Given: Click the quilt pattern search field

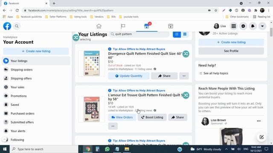Looking at the screenshot, I should click(x=139, y=34).
